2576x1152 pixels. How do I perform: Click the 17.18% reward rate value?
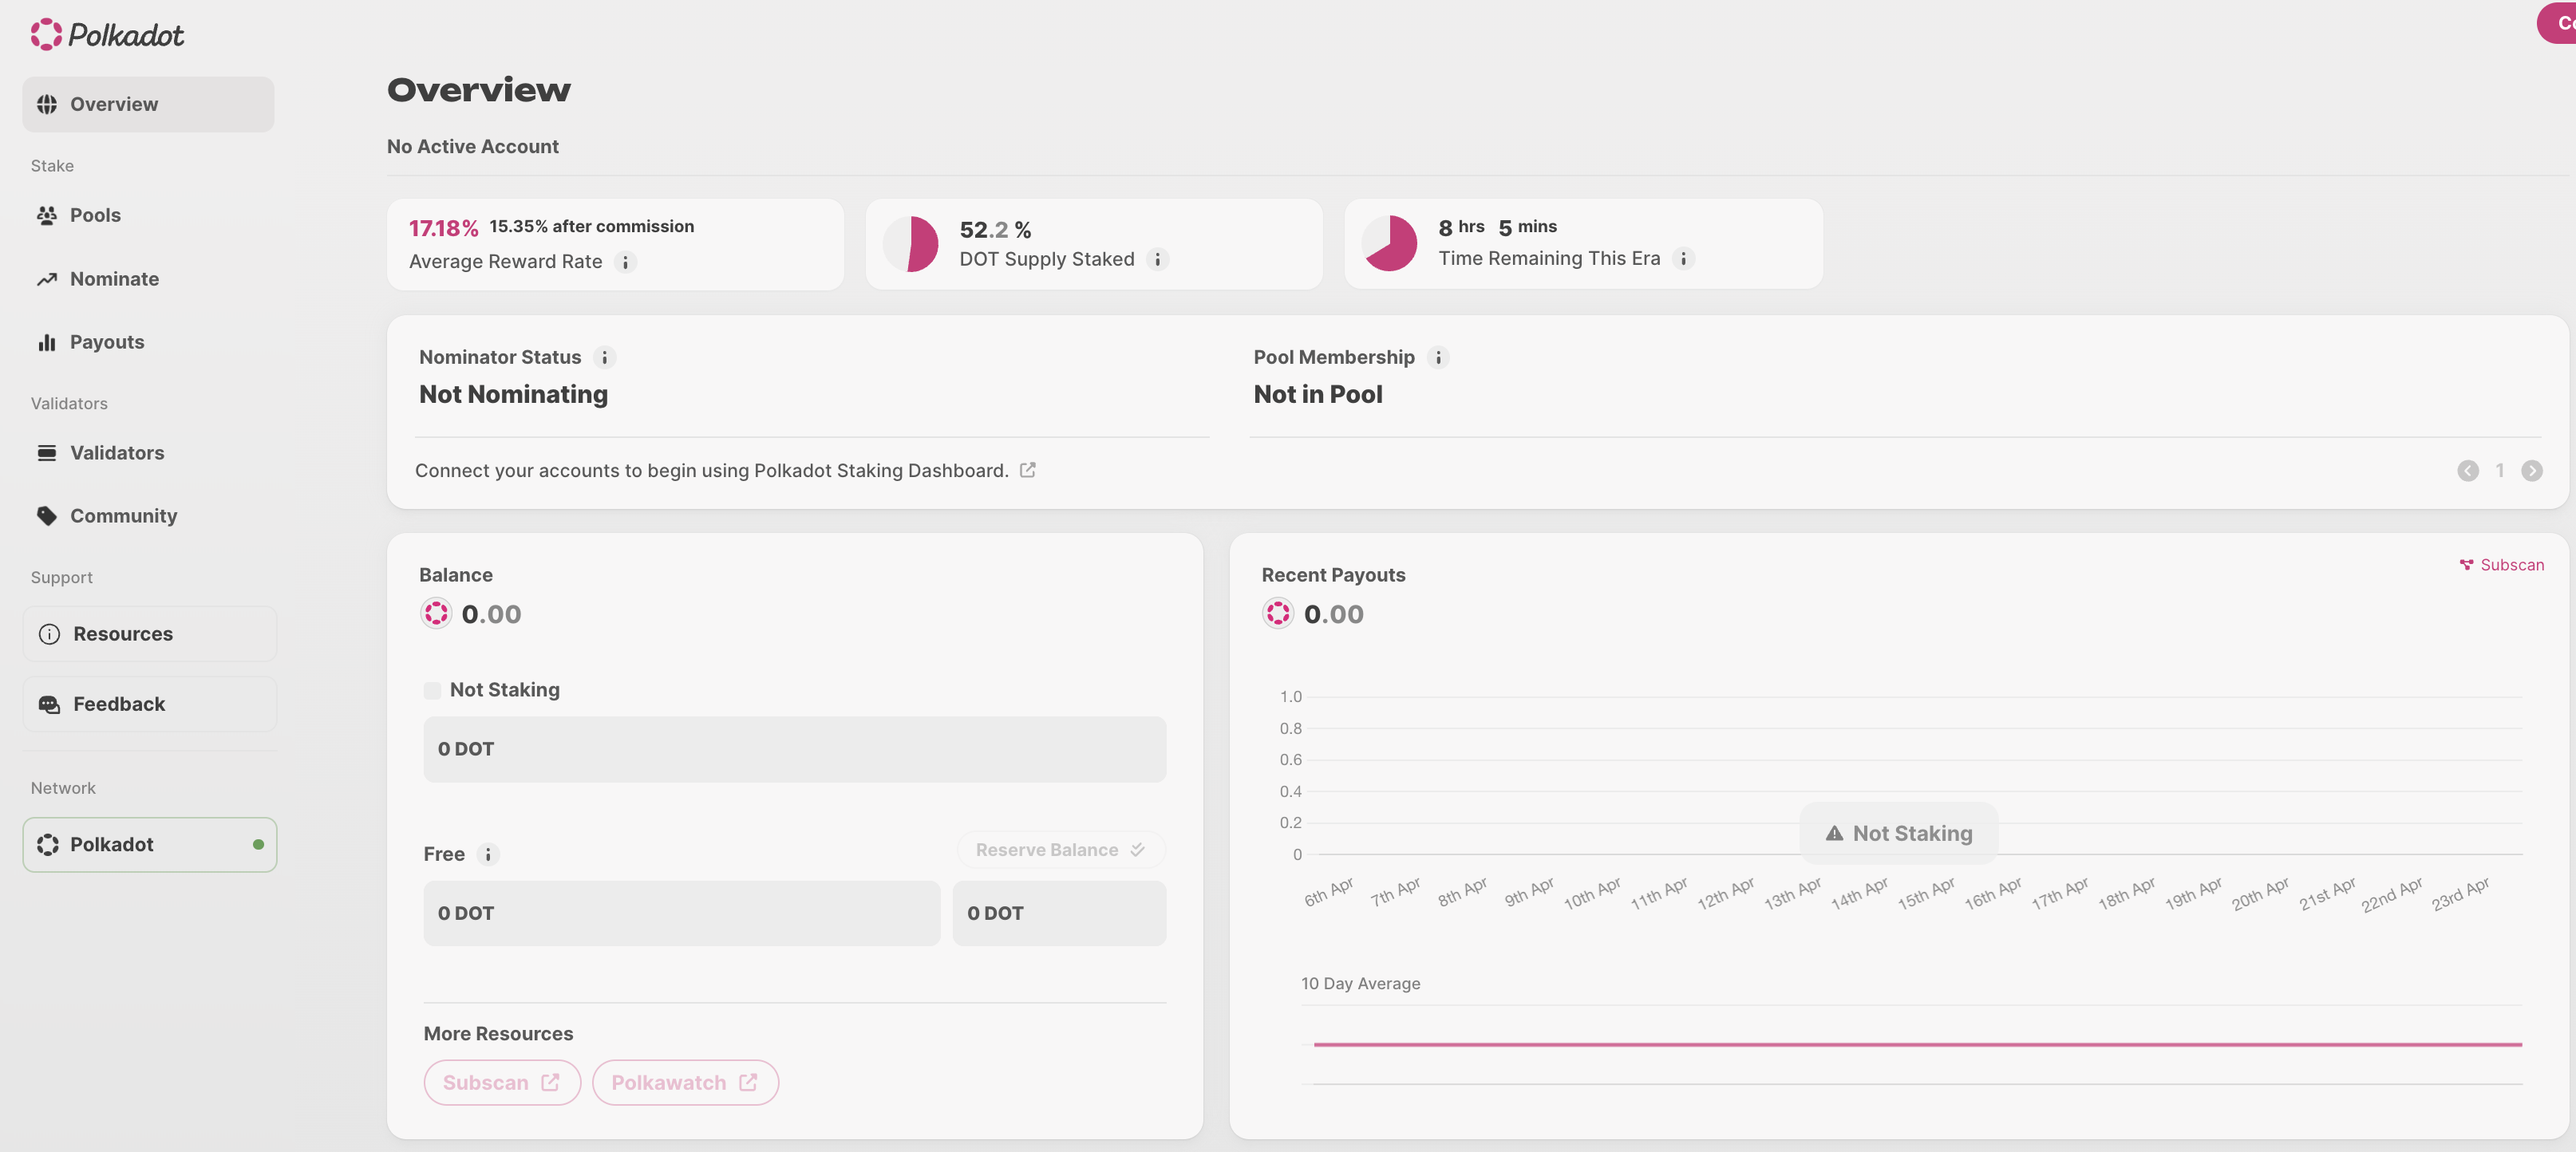(x=444, y=228)
